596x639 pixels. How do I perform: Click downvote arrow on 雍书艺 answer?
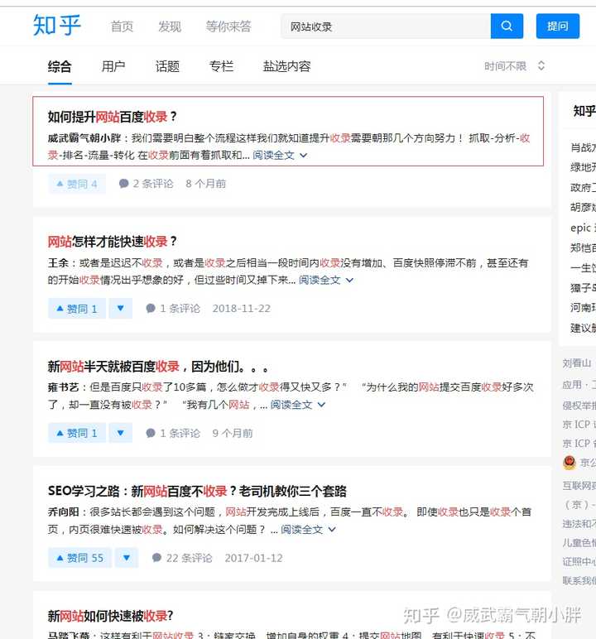click(120, 433)
